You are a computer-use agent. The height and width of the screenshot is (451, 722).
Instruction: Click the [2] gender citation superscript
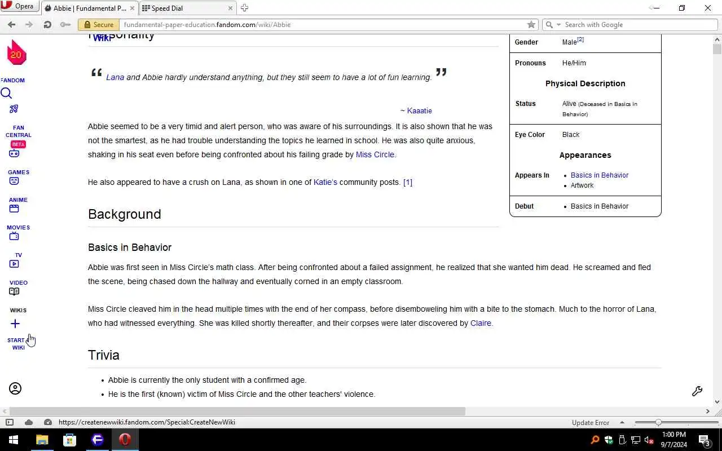point(580,40)
